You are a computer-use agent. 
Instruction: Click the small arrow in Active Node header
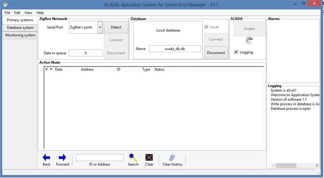pyautogui.click(x=51, y=69)
